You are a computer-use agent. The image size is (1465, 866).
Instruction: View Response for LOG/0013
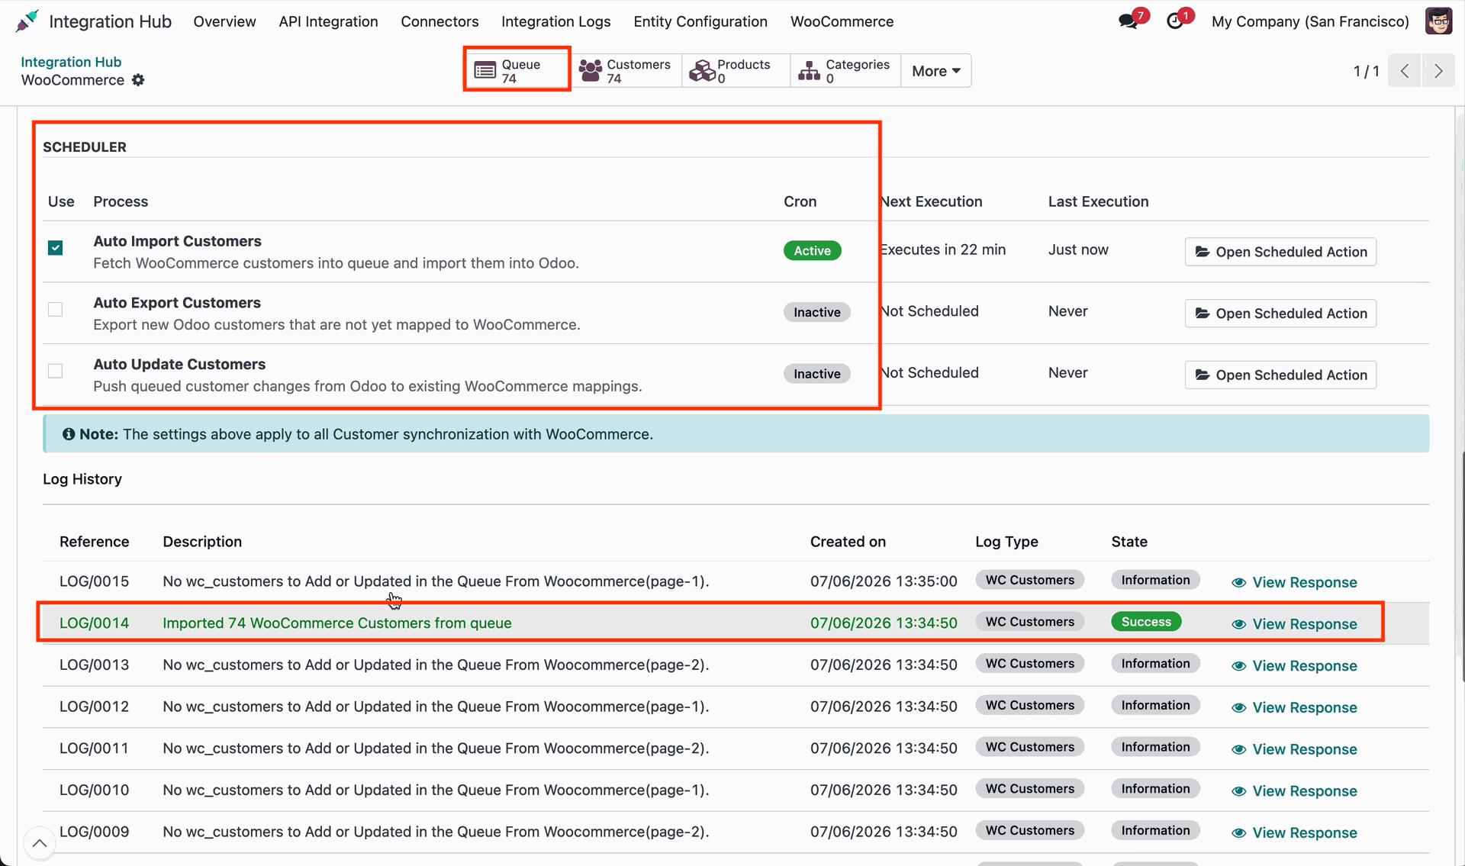[x=1294, y=666]
